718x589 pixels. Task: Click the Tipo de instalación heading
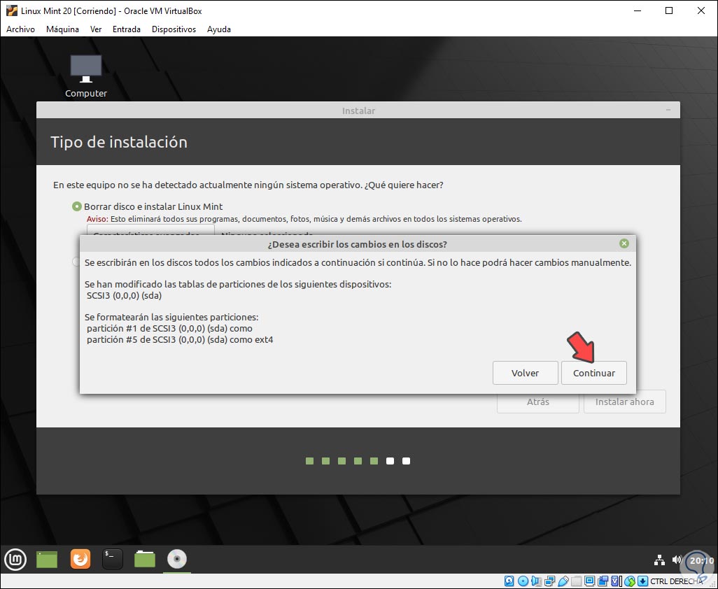tap(119, 142)
